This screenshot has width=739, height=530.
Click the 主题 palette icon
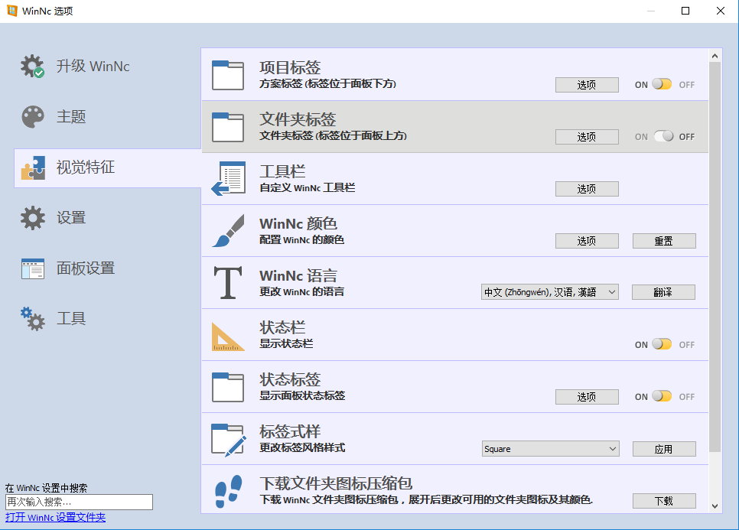(33, 116)
